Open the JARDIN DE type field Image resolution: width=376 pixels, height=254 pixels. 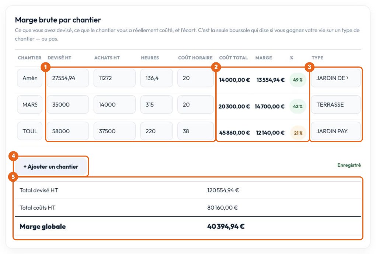[336, 78]
